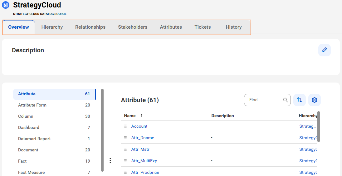Select Datamart Report in the list

tap(54, 139)
